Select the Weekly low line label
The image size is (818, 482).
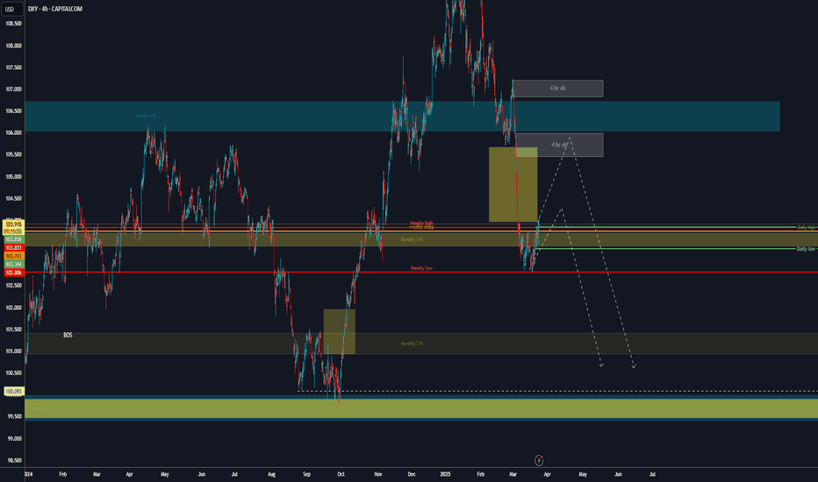point(421,268)
